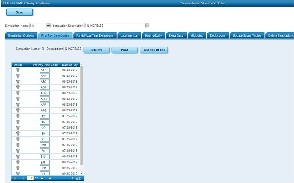This screenshot has width=294, height=183.
Task: Switch to the Deductions tab
Action: tap(218, 35)
